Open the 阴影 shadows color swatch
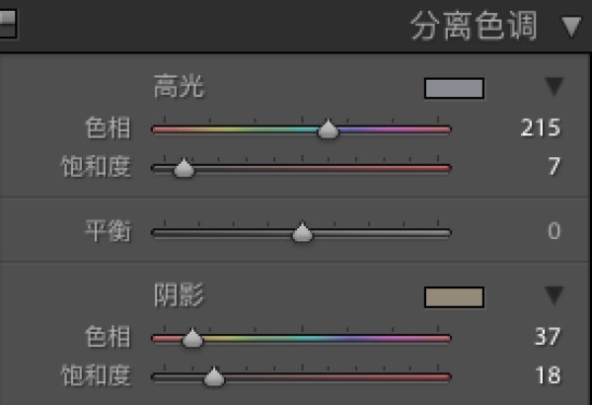 tap(454, 297)
